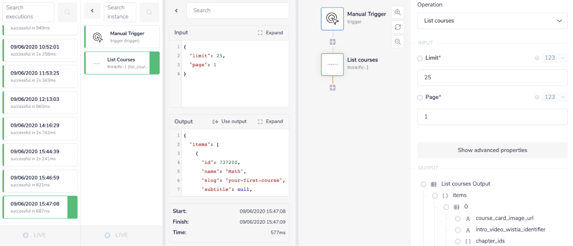Click the executions search magnifier button

click(x=68, y=12)
